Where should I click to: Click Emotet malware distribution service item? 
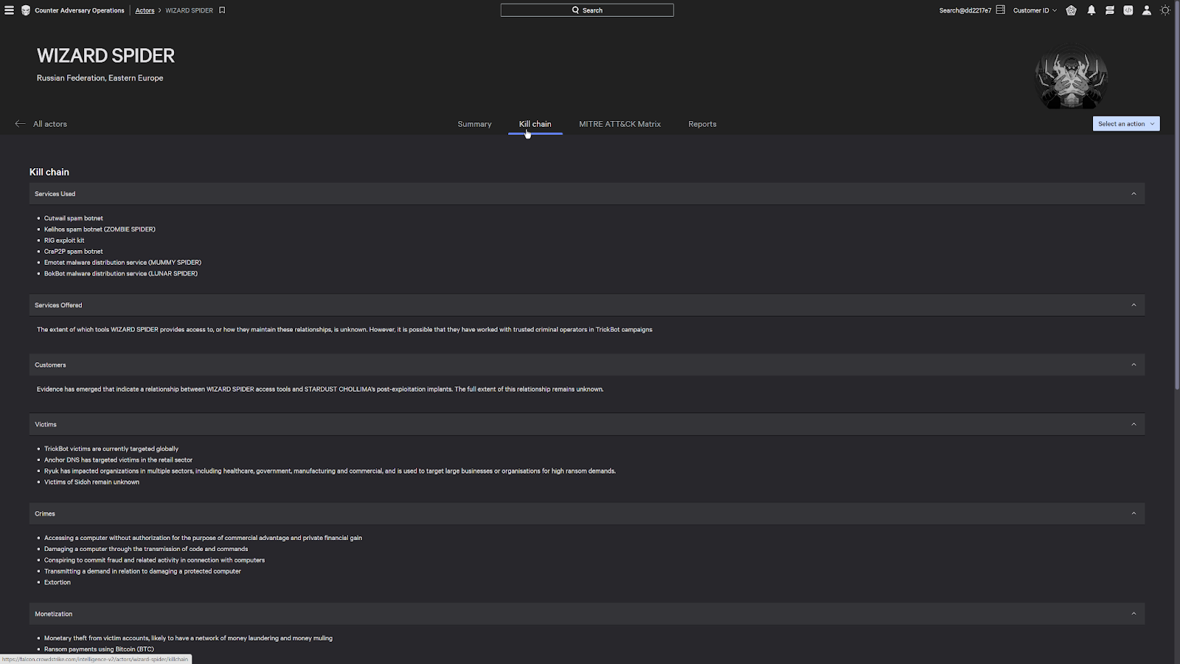pyautogui.click(x=122, y=263)
